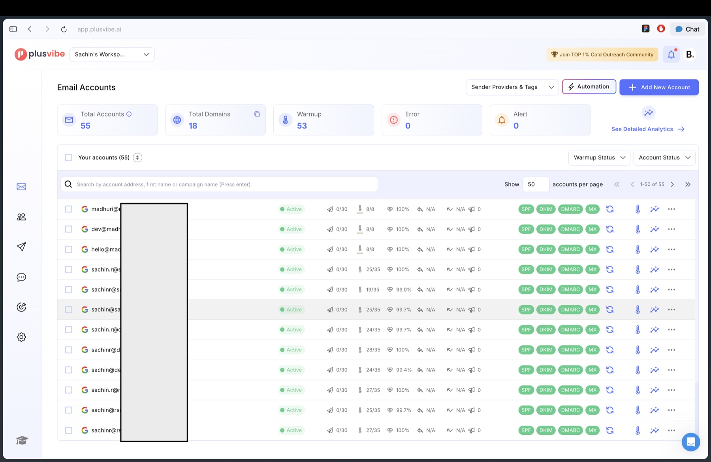
Task: Open warmup thermometer for dev@madh row
Action: (x=638, y=229)
